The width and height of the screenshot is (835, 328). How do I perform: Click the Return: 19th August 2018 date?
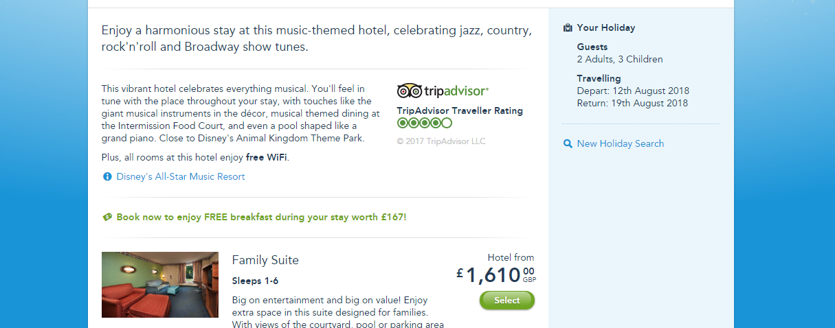632,104
